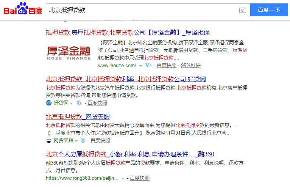Open 百度快照 for the 融360 result
This screenshot has width=290, height=187.
coord(140,178)
